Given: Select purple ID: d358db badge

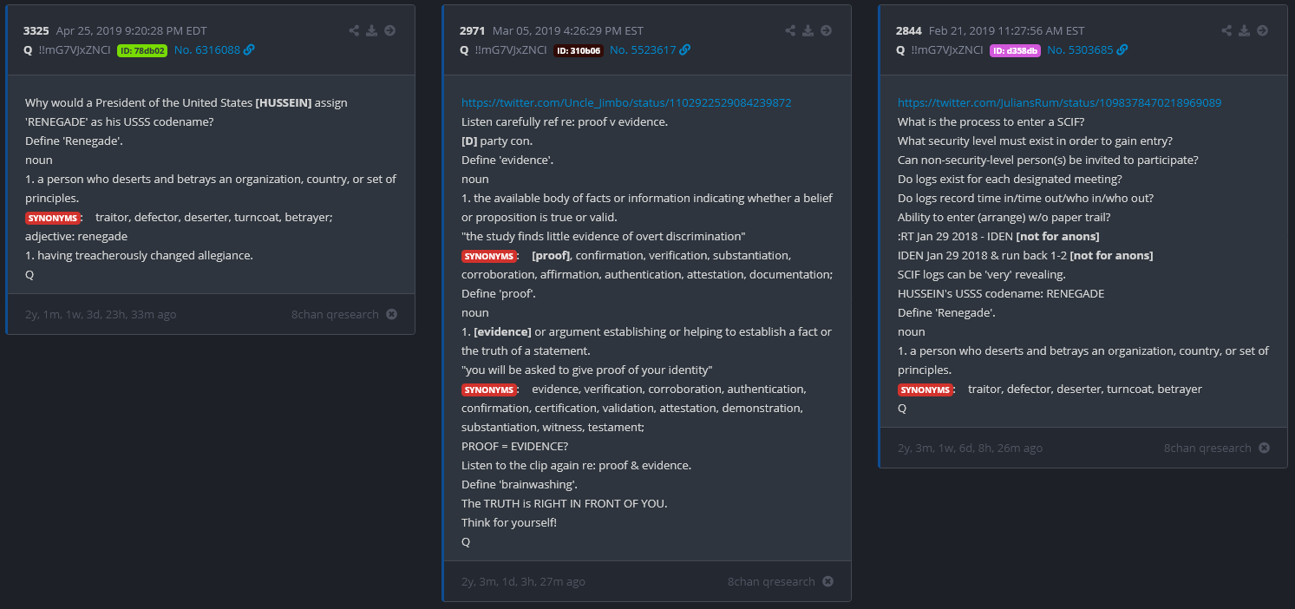Looking at the screenshot, I should 1015,50.
